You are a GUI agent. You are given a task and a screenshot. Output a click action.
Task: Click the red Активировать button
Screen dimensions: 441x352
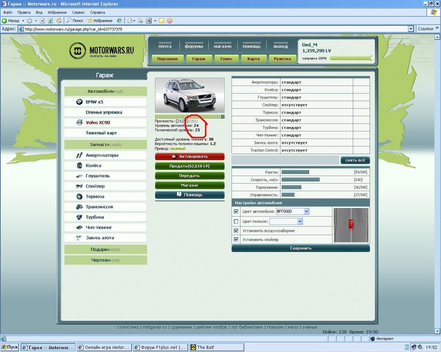[x=190, y=156]
